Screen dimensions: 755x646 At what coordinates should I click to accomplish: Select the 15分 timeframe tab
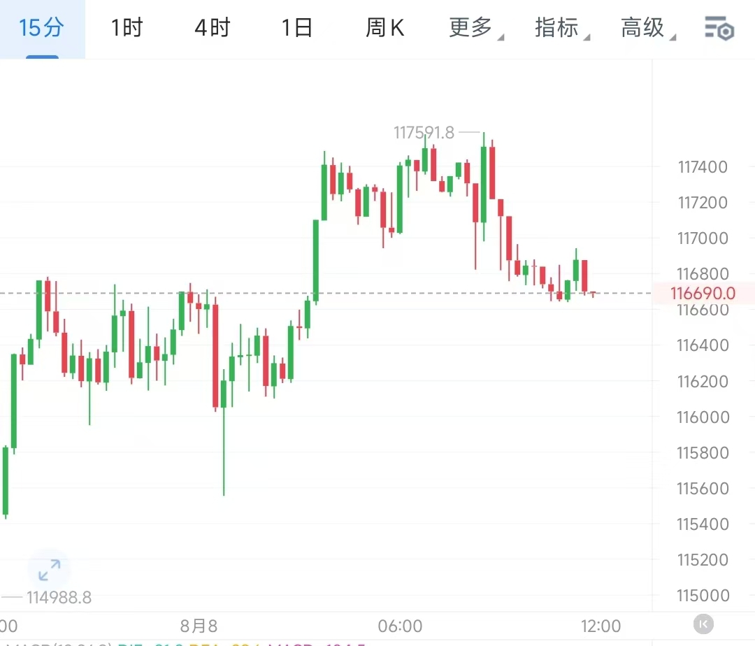pos(42,29)
